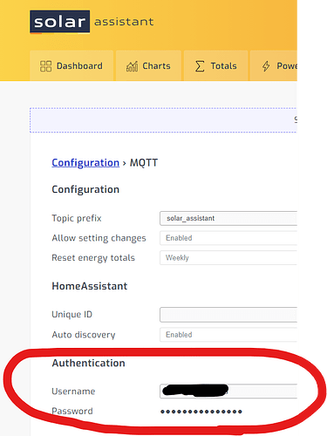Go to the Totals tab
Screen dimensions: 327x436
(215, 65)
